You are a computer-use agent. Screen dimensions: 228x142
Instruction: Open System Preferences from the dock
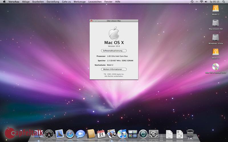click(x=153, y=134)
